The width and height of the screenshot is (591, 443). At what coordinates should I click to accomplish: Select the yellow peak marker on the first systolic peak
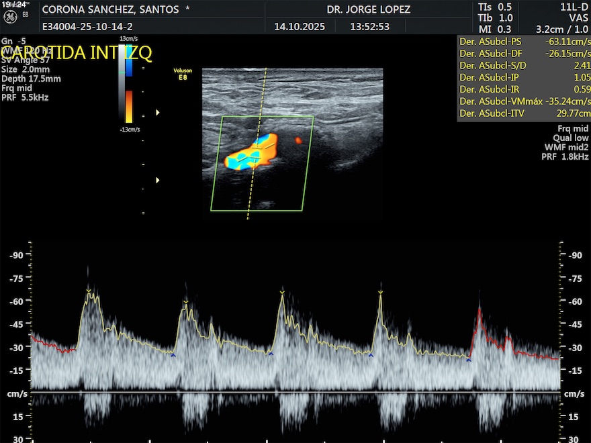(88, 291)
